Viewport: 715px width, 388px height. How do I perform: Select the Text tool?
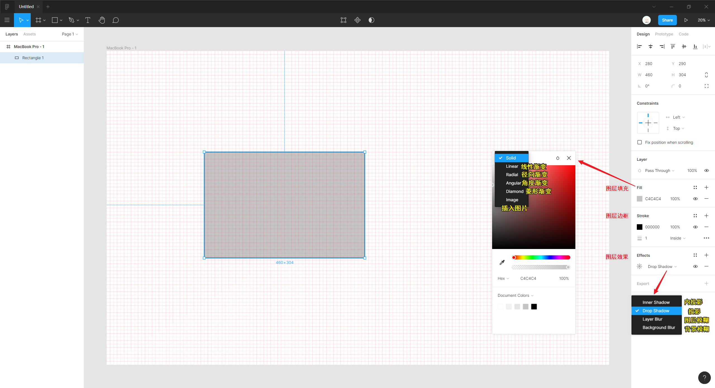coord(88,20)
